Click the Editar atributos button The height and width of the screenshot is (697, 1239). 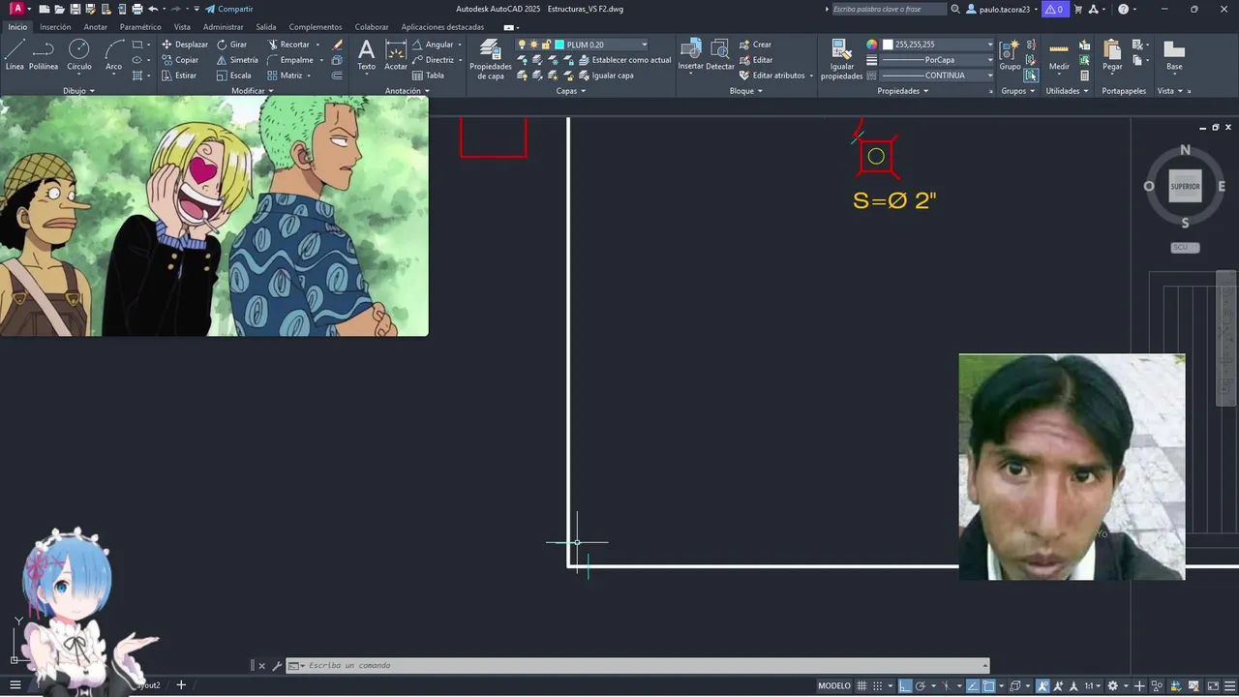pos(771,76)
